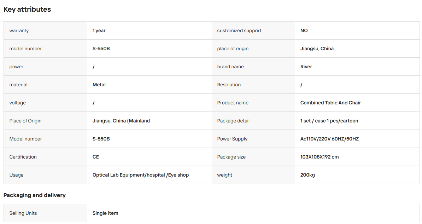Screen dimensions: 422x224
Task: Click the place of origin label cell
Action: [x=253, y=49]
